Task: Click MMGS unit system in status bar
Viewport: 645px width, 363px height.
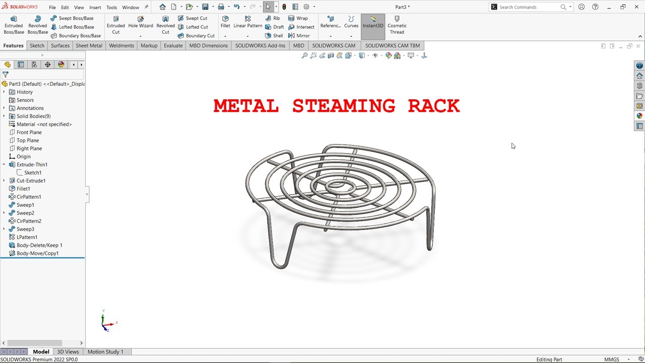Action: click(x=612, y=359)
